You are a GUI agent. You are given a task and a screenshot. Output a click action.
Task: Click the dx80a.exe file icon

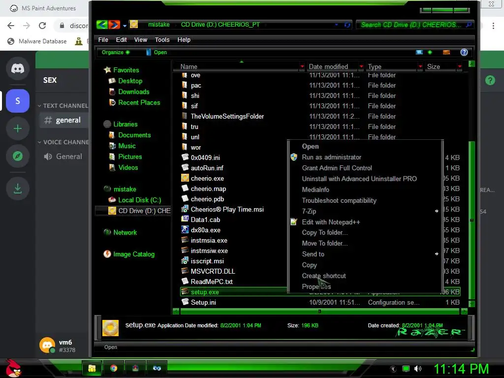tap(185, 229)
